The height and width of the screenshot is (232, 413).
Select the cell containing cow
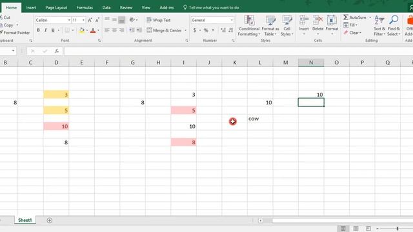(x=260, y=119)
